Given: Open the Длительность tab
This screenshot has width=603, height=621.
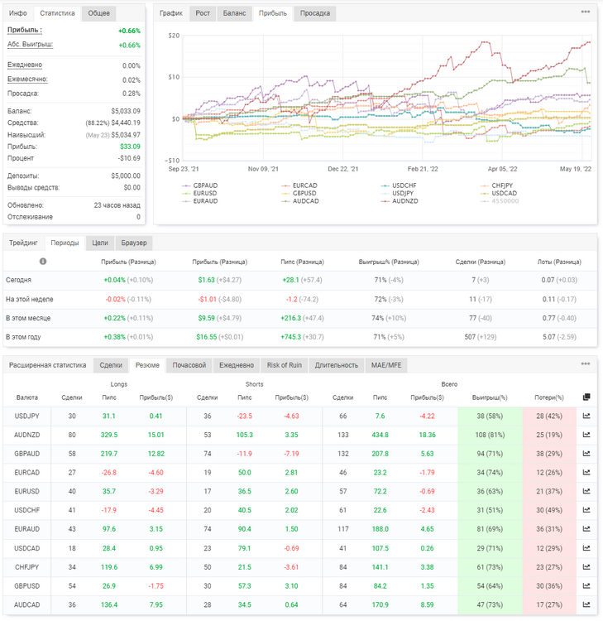Looking at the screenshot, I should tap(337, 365).
